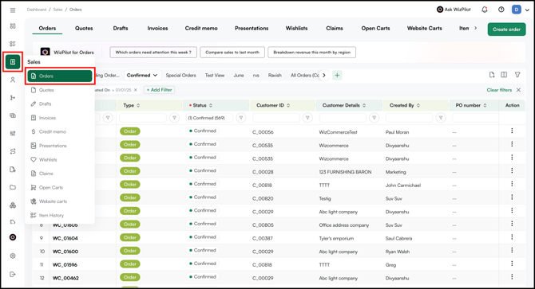The image size is (535, 289).
Task: Open the customers person icon in sidebar
Action: pyautogui.click(x=13, y=80)
